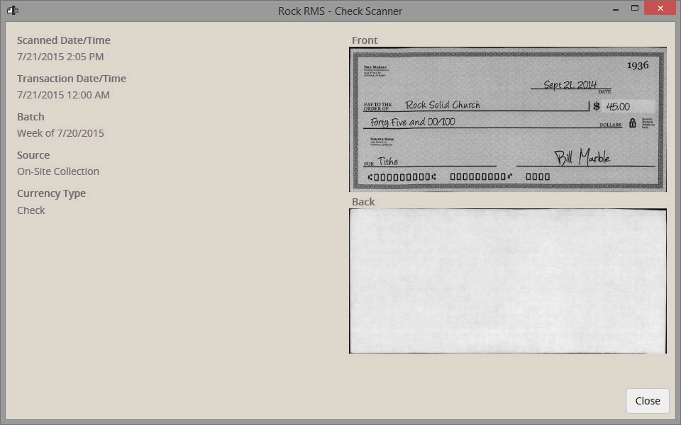Close the window with the red X
Image resolution: width=681 pixels, height=425 pixels.
pos(660,8)
